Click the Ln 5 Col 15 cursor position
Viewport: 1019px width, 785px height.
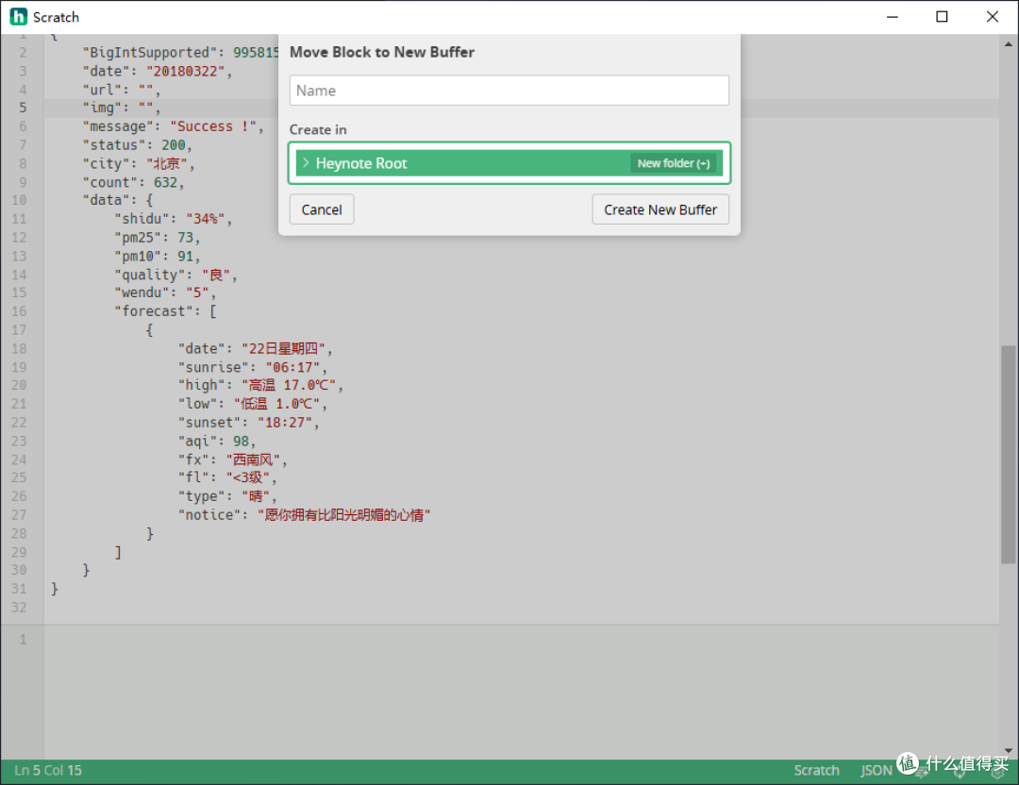click(48, 770)
